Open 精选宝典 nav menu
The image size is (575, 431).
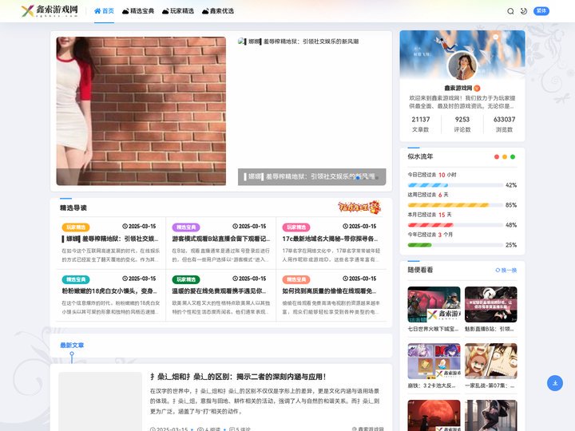pos(138,11)
